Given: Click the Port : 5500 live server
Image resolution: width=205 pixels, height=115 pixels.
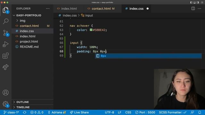Looking at the screenshot, I should (x=145, y=112).
